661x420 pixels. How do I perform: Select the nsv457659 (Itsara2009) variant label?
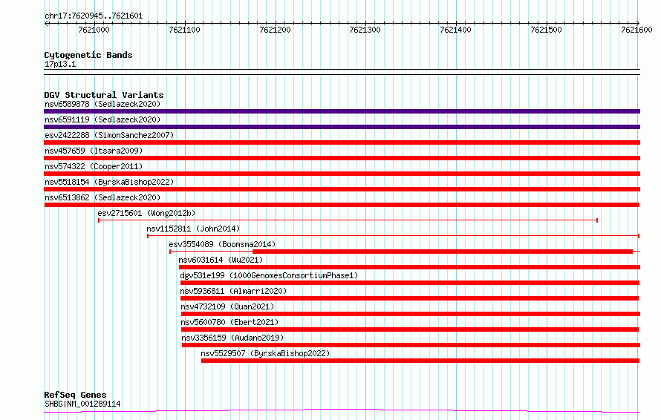tap(94, 151)
